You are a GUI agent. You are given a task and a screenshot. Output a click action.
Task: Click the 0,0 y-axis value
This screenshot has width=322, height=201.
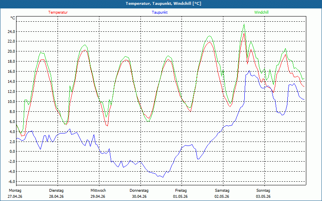click(x=12, y=152)
